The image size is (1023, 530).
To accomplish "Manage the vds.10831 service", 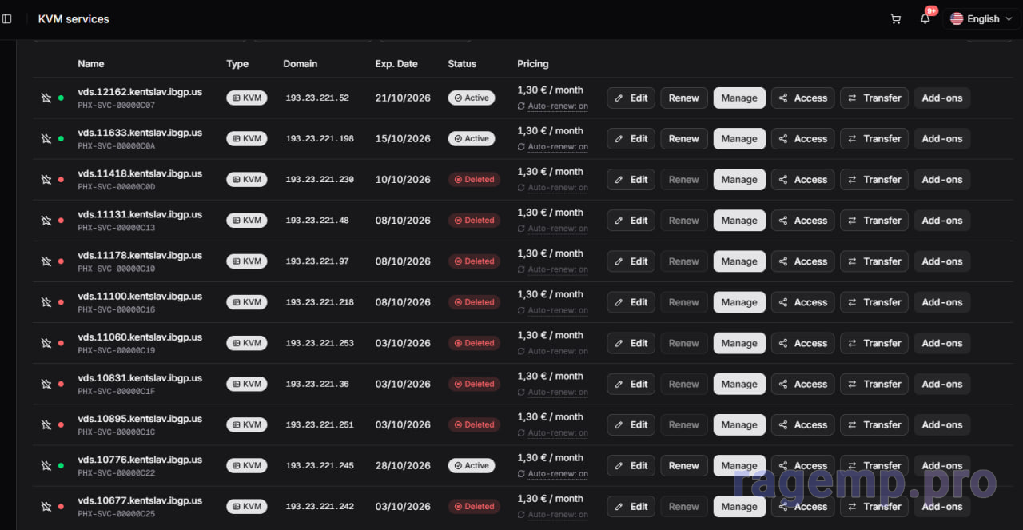I will point(739,384).
